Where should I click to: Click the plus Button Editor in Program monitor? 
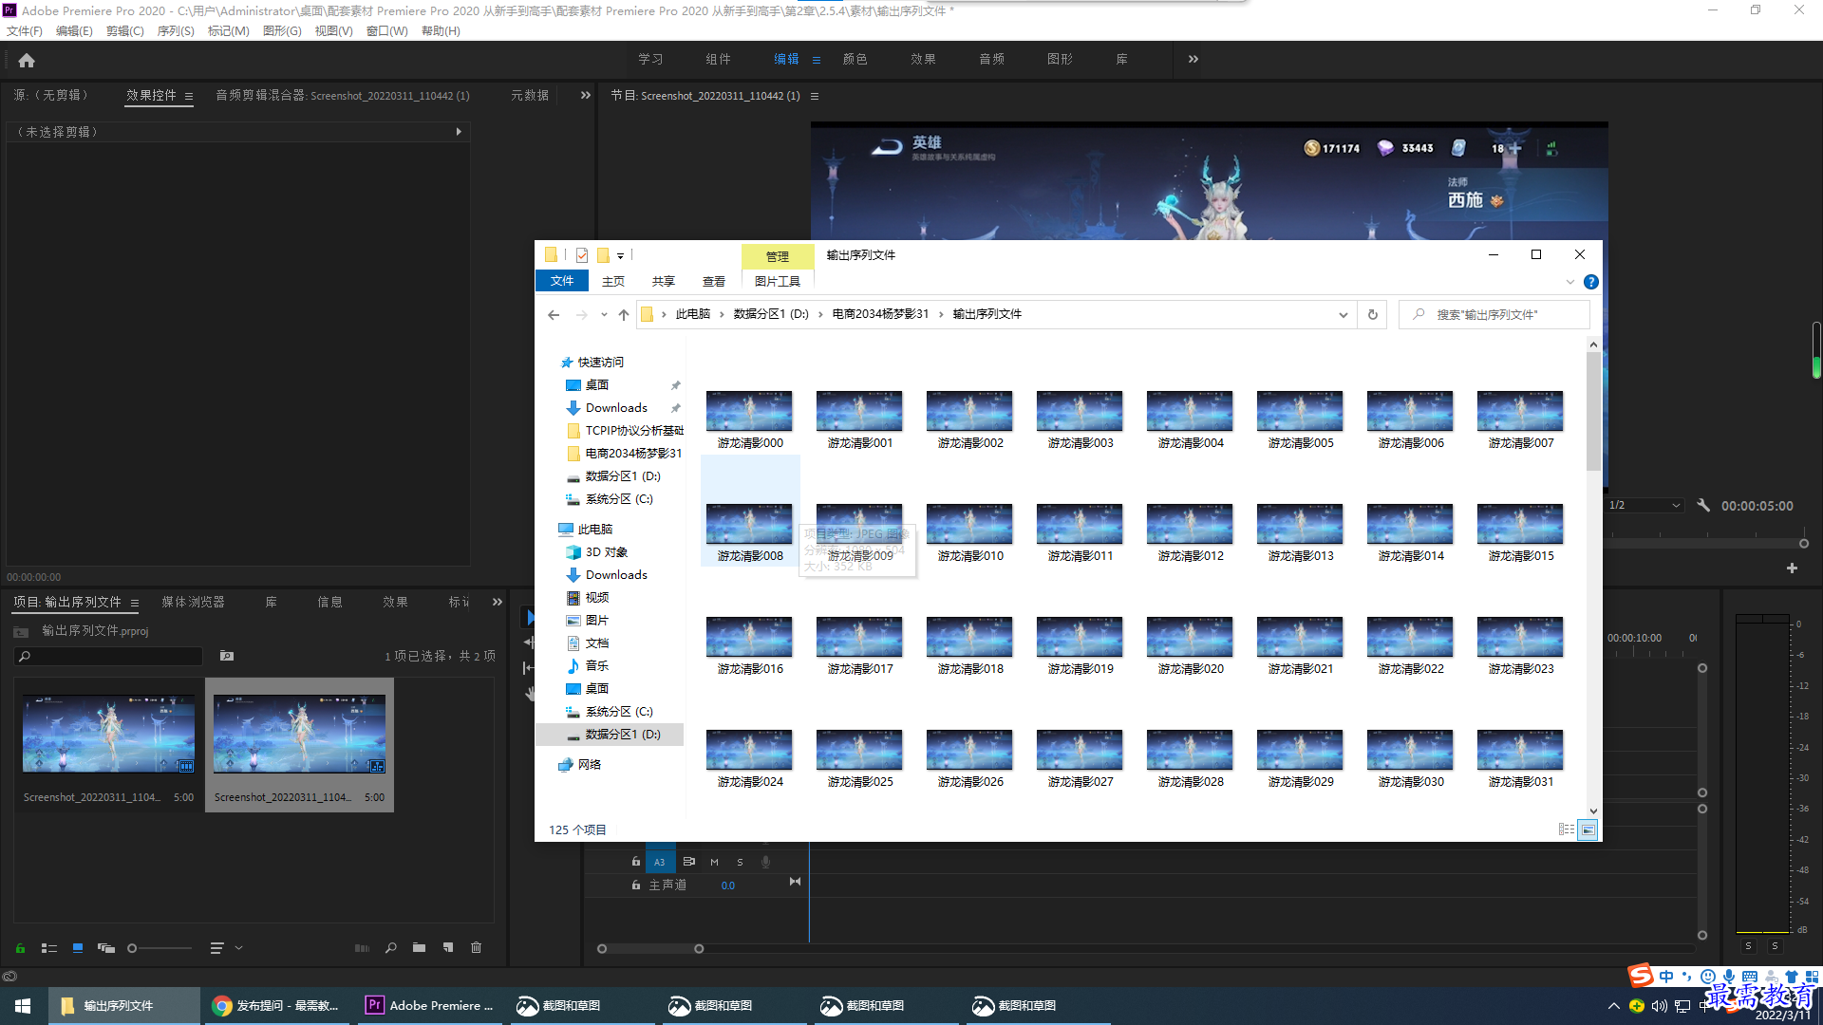(1792, 568)
